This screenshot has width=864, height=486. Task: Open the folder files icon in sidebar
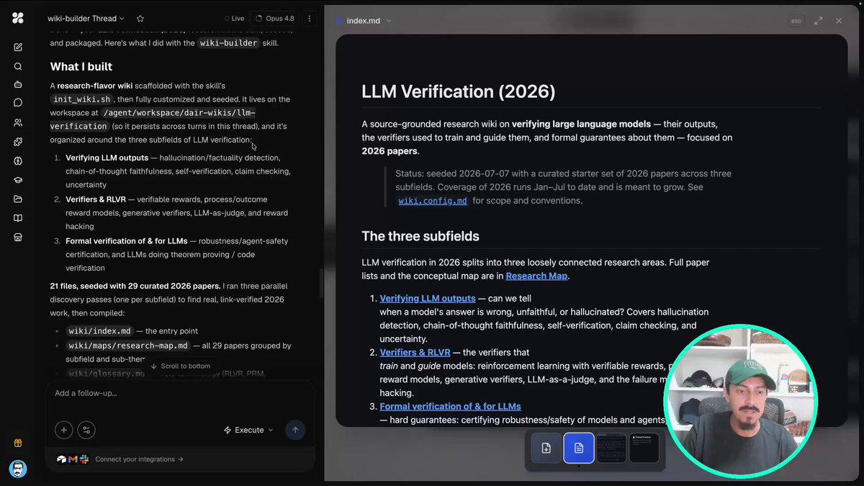(x=18, y=199)
